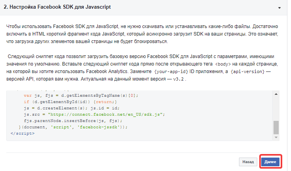
Task: Click code box scrollbar up arrow
Action: [x=276, y=94]
